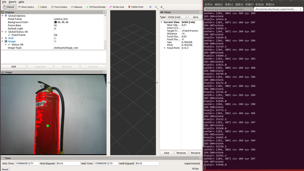The image size is (304, 171).
Task: Close the Image panel
Action: 105,72
